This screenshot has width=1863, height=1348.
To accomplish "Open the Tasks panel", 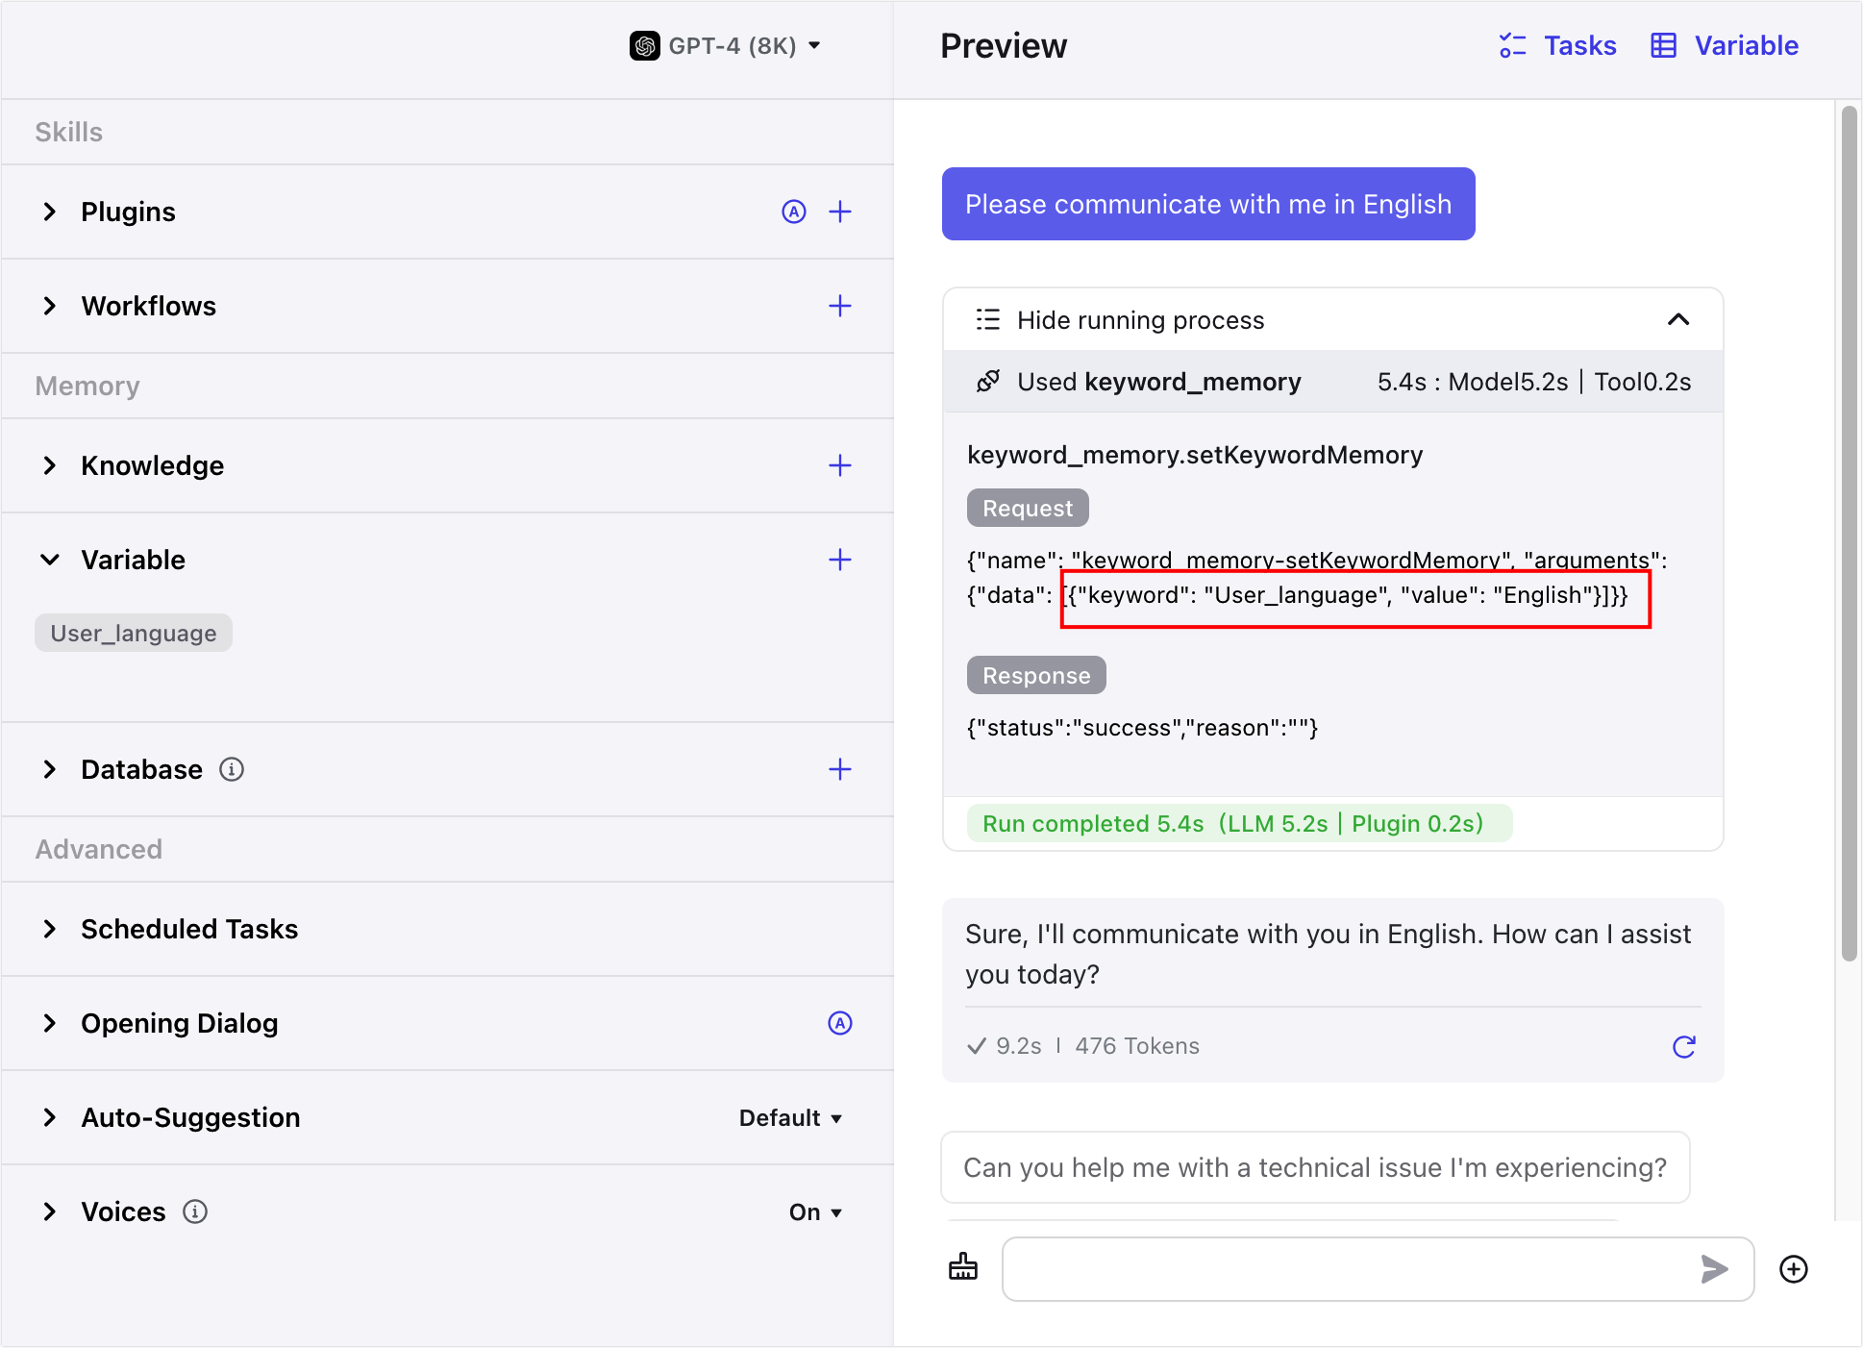I will point(1557,45).
